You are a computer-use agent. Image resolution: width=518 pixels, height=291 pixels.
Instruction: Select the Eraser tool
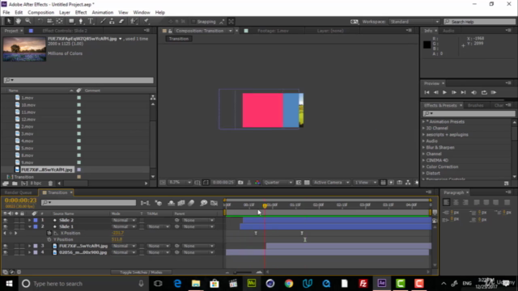click(x=121, y=22)
